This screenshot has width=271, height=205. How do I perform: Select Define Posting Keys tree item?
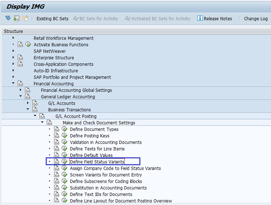90,136
